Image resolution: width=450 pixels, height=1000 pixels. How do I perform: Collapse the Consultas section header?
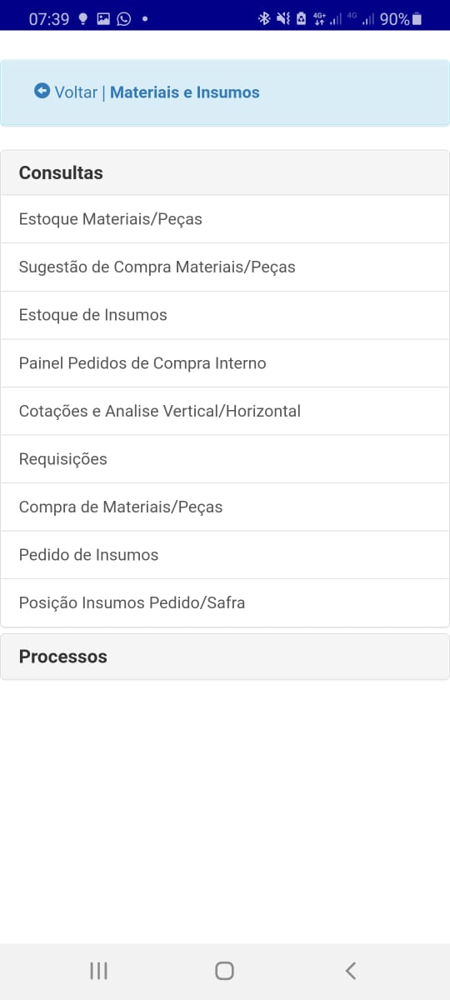[225, 172]
